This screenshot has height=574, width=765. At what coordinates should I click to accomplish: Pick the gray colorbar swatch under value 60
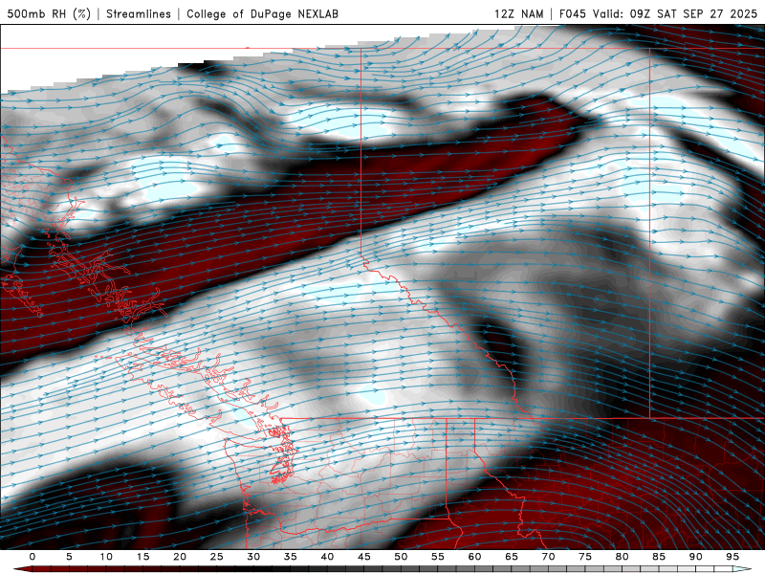click(474, 569)
